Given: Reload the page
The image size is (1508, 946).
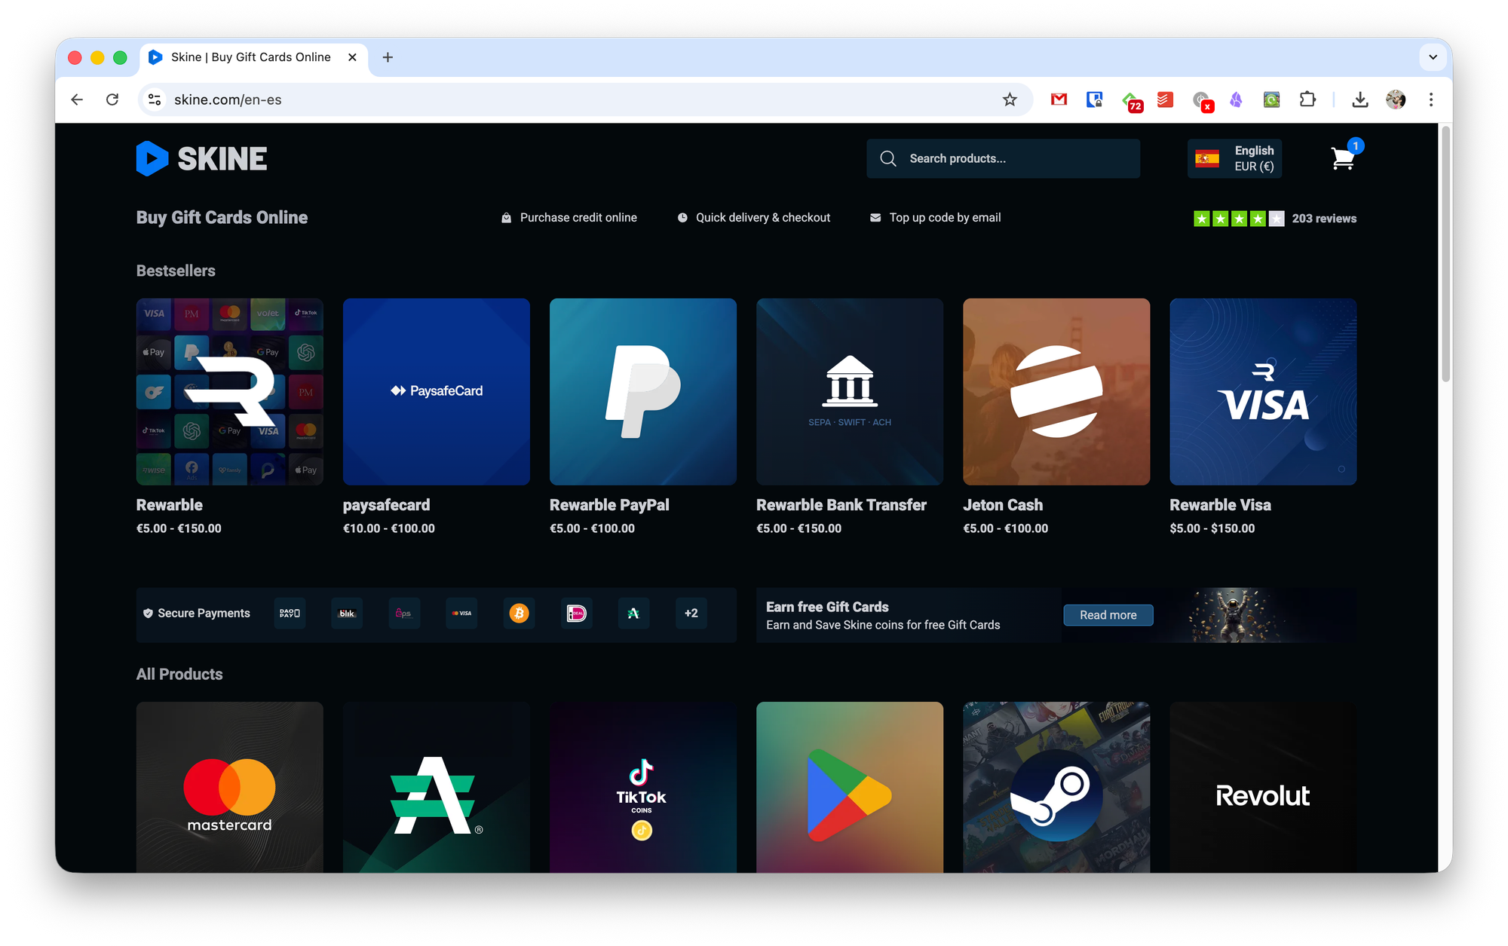Looking at the screenshot, I should pyautogui.click(x=112, y=99).
